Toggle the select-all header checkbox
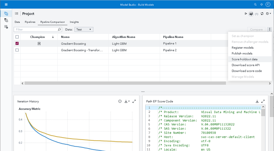This screenshot has height=151, width=274. tap(17, 37)
